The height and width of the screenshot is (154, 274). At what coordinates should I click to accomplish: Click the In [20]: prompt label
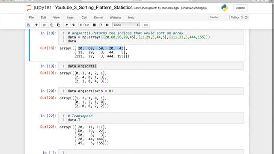coord(48,91)
